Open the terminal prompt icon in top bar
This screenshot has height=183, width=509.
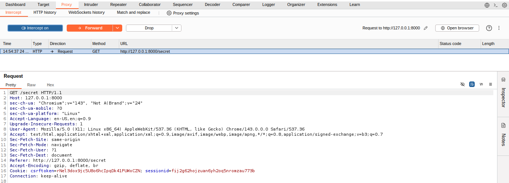[496, 5]
